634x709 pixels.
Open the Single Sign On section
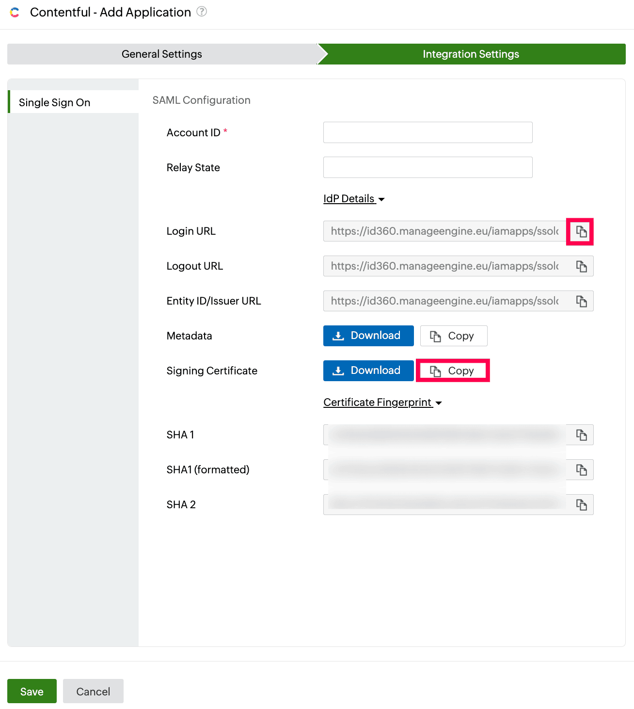[x=73, y=102]
